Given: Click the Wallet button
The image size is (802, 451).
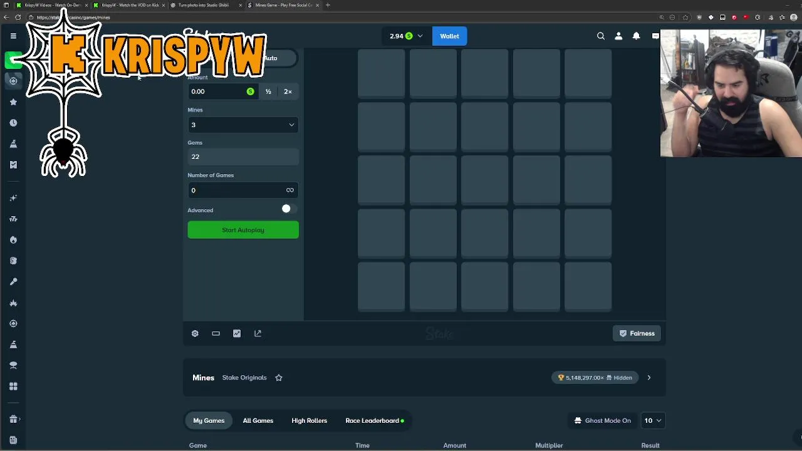Looking at the screenshot, I should [x=449, y=36].
